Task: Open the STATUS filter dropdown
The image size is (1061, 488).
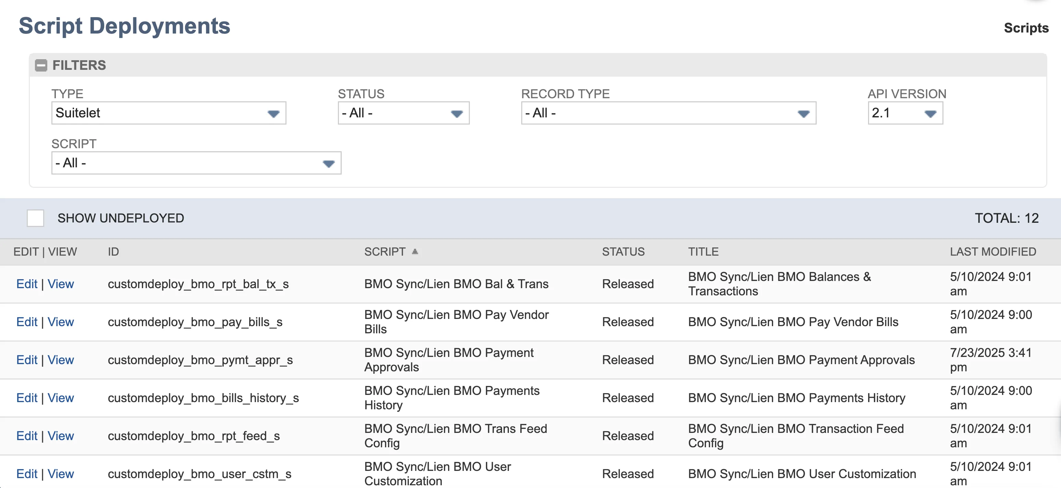Action: pyautogui.click(x=403, y=113)
